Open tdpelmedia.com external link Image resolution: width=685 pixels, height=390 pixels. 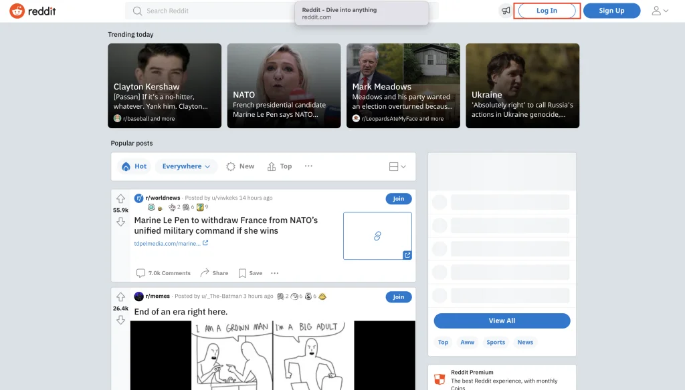[x=171, y=244]
